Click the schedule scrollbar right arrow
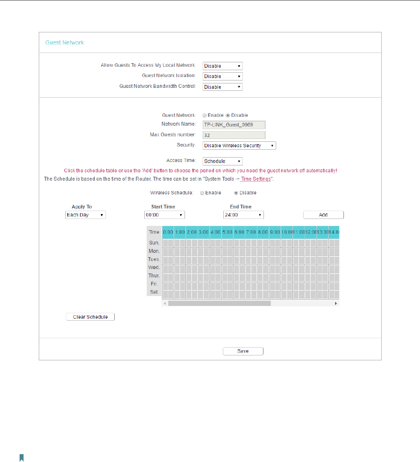This screenshot has width=420, height=462. click(x=336, y=303)
